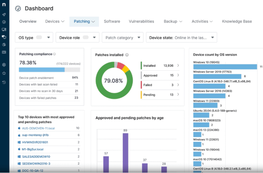Viewport: 263px width, 173px height.
Task: Expand the Failed patches row chevron
Action: 178,85
